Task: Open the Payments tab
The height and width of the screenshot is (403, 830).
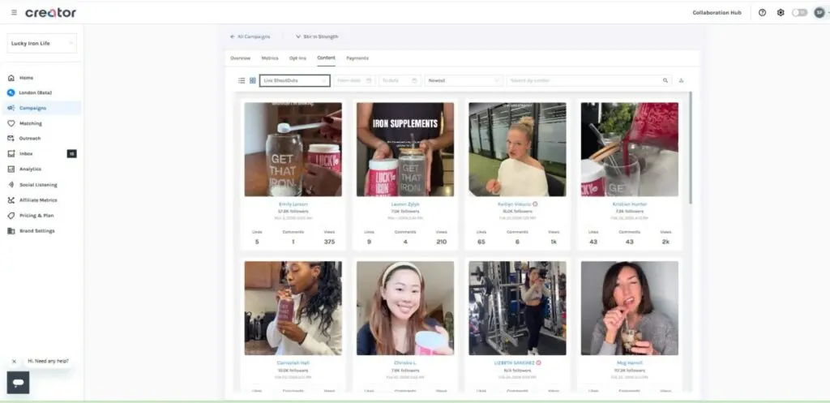Action: point(357,58)
